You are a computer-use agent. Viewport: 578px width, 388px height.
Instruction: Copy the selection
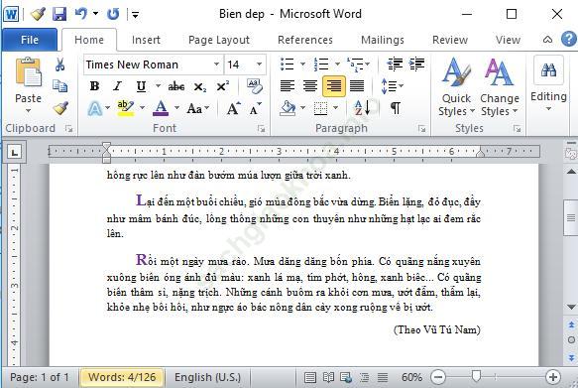(x=59, y=86)
